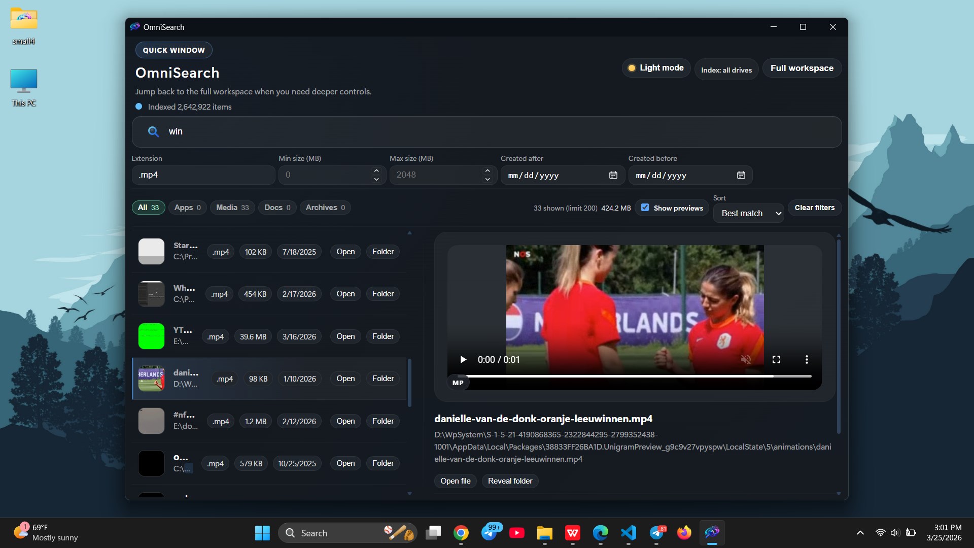Screen dimensions: 974x548
Task: Uncheck the Show previews checkbox
Action: coord(645,208)
